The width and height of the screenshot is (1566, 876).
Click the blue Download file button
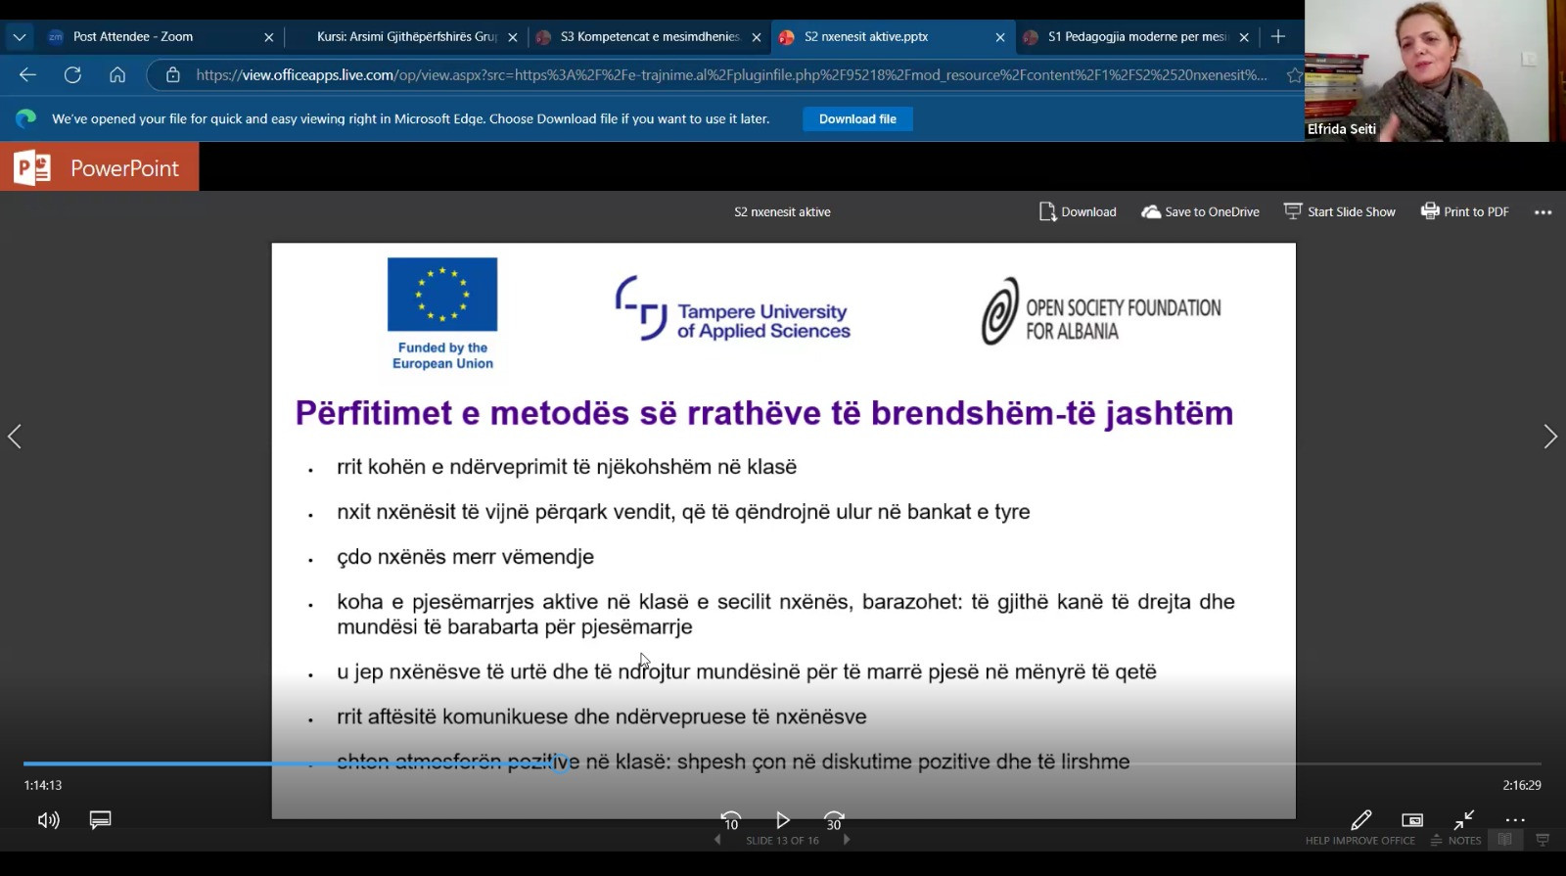point(857,119)
